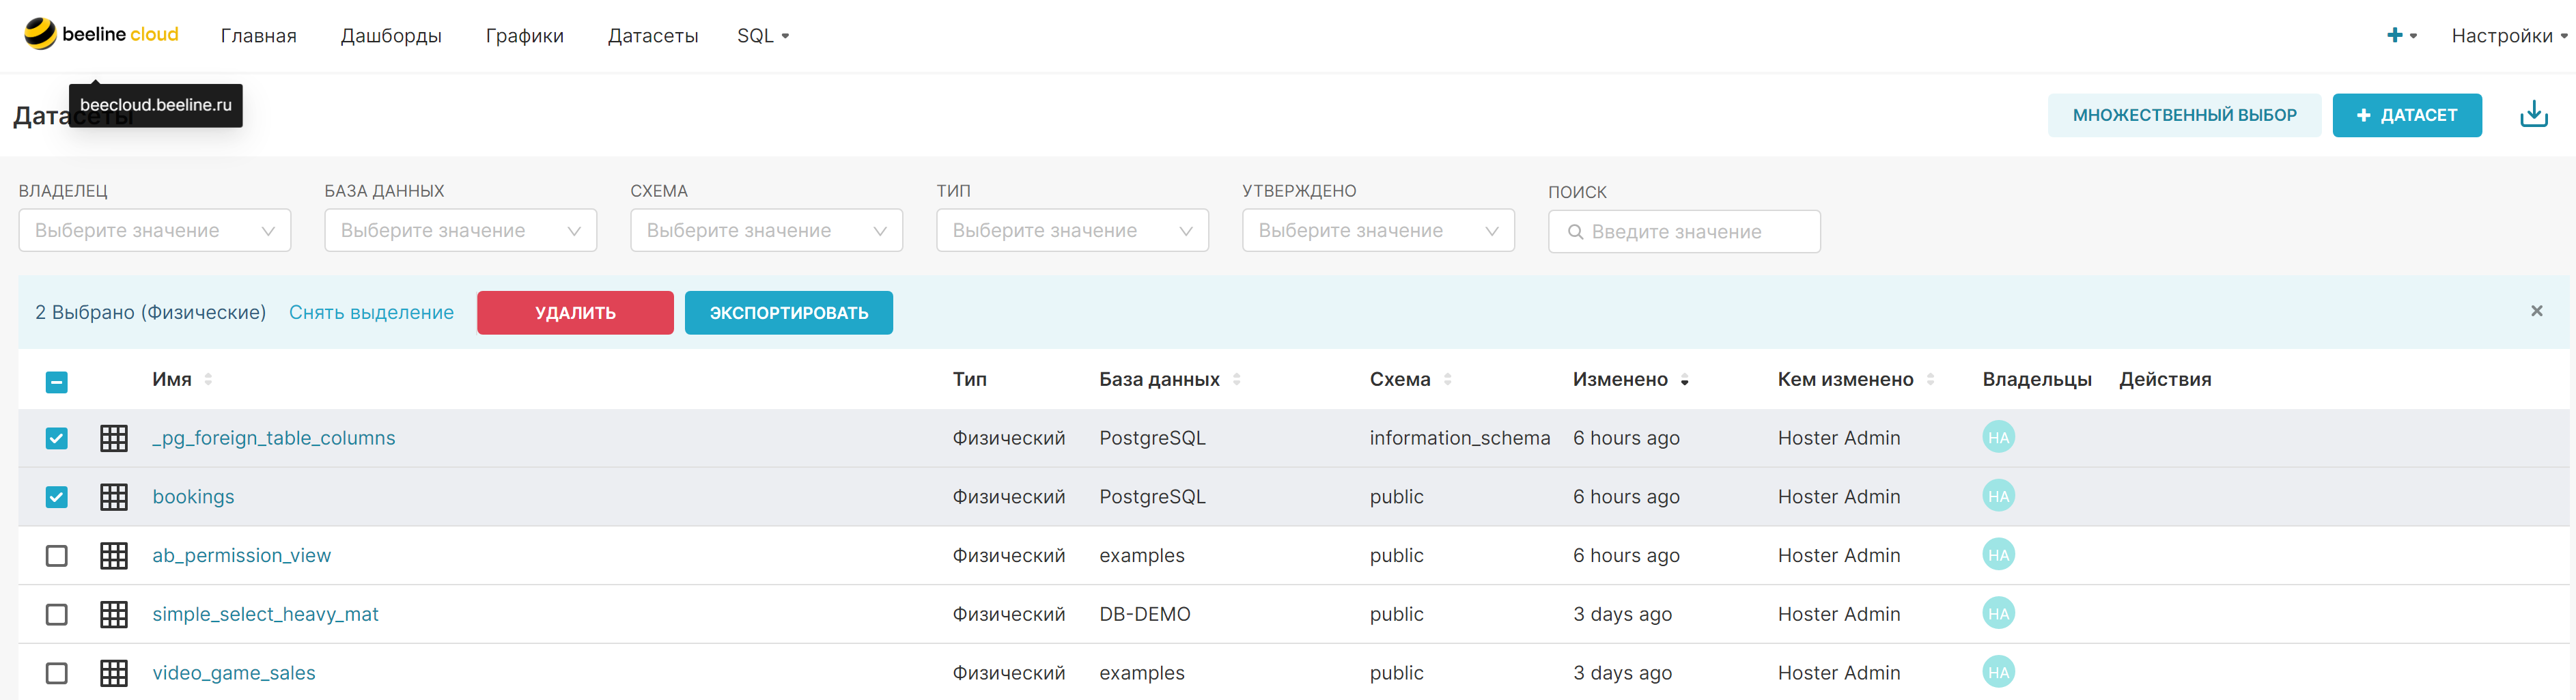Screen dimensions: 2576x700
Task: Click the + Датасет button
Action: pyautogui.click(x=2407, y=115)
